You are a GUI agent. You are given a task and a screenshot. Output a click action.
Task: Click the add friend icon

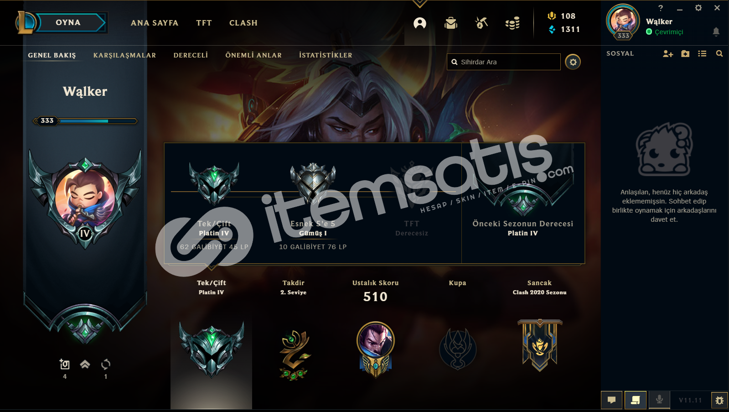[668, 54]
